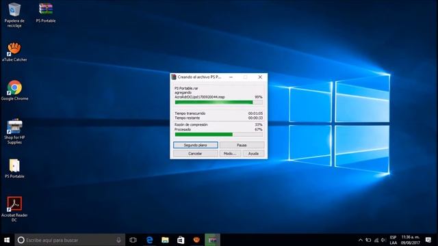Minimize the WinRAR progress dialog
Image resolution: width=438 pixels, height=246 pixels.
pyautogui.click(x=231, y=77)
